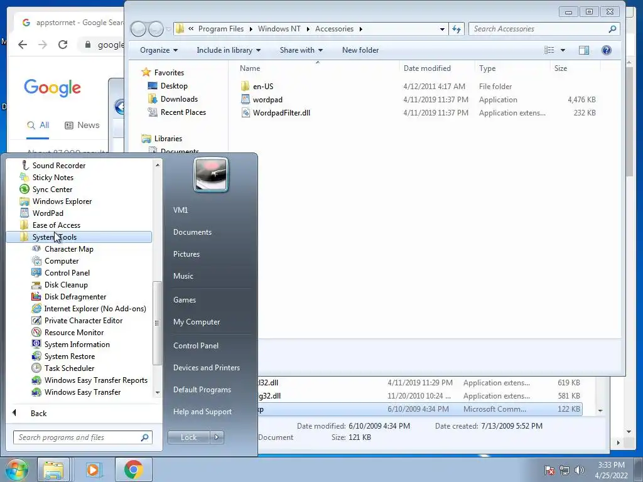This screenshot has width=643, height=482.
Task: Open Explorer help icon
Action: tap(607, 50)
